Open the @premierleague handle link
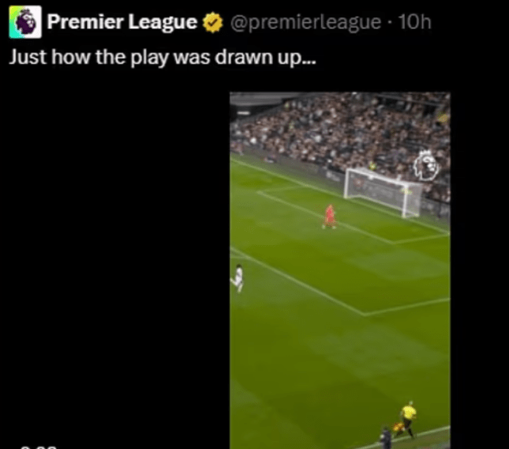Screen dimensions: 509x449 click(x=305, y=22)
